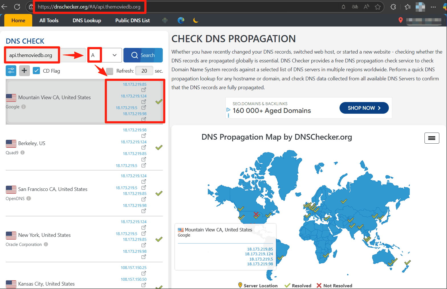This screenshot has width=447, height=289.
Task: Open 108.157.150.25 IP link for Kansas City
Action: pos(133,268)
